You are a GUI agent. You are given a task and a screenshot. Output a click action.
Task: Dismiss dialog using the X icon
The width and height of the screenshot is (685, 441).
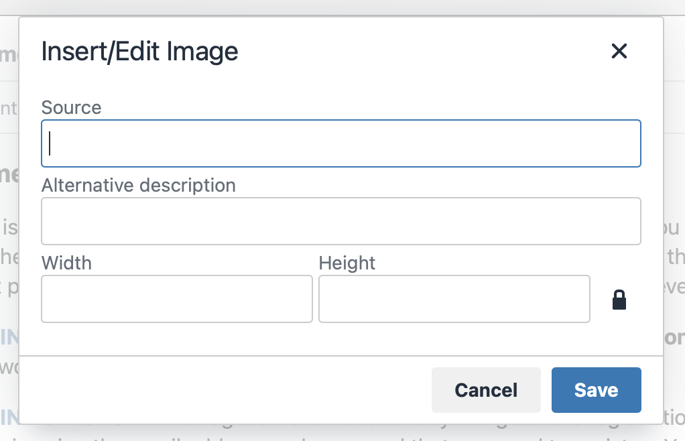click(x=619, y=51)
